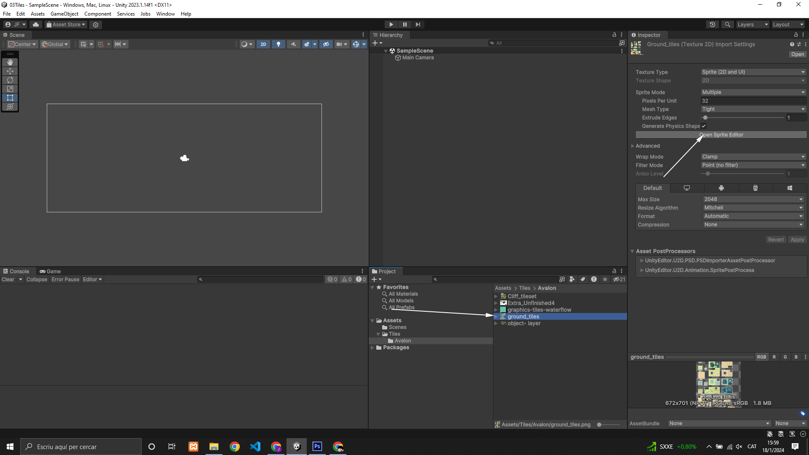Toggle Error Pause in Console
The height and width of the screenshot is (455, 809).
tap(65, 279)
